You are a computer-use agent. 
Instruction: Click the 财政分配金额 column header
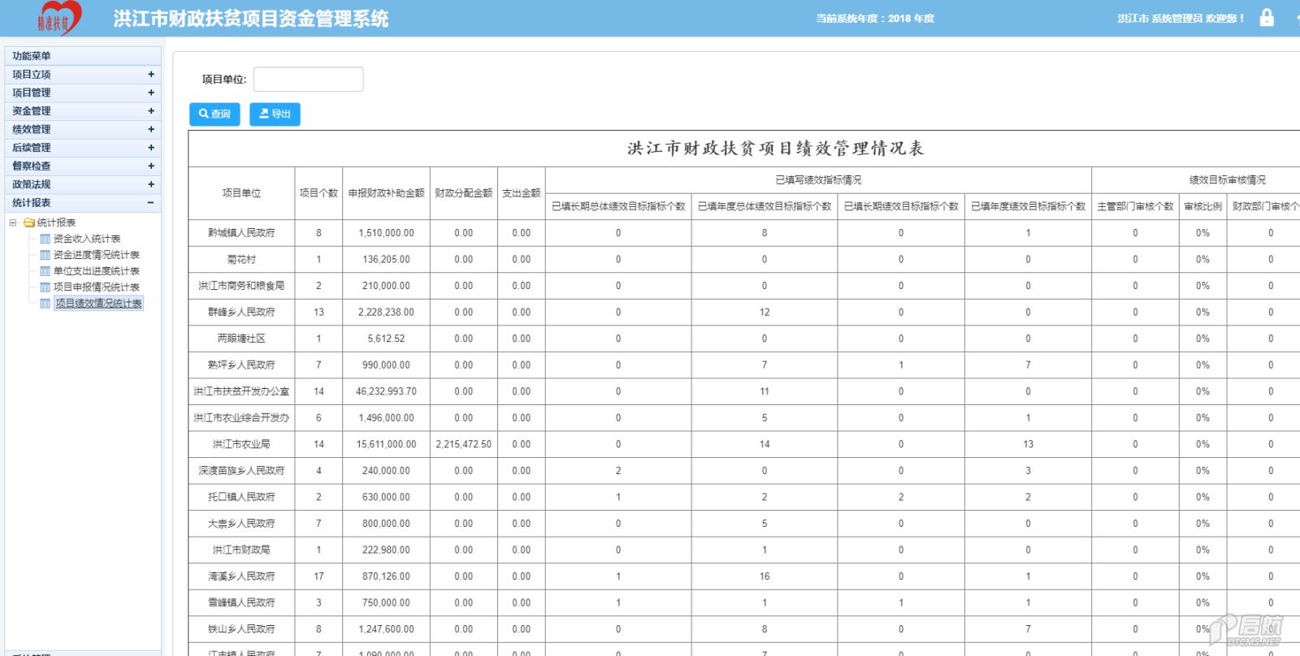tap(464, 193)
